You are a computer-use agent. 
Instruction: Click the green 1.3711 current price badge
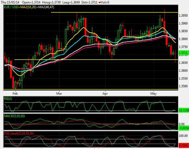point(183,53)
